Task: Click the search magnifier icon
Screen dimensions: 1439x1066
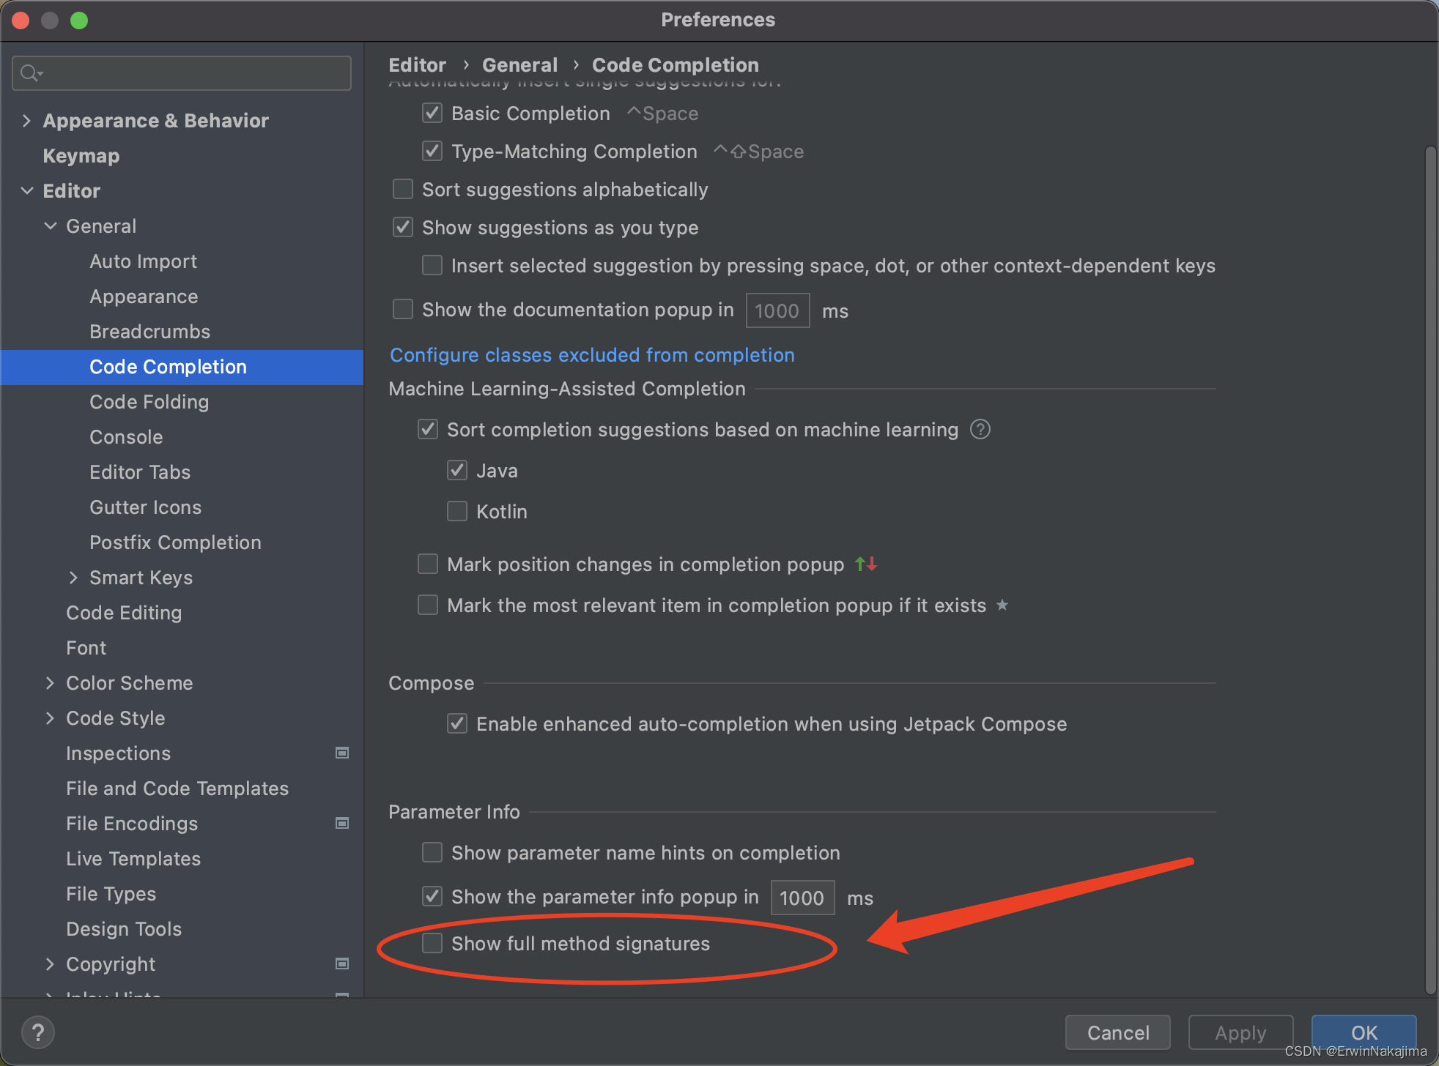Action: coord(31,72)
